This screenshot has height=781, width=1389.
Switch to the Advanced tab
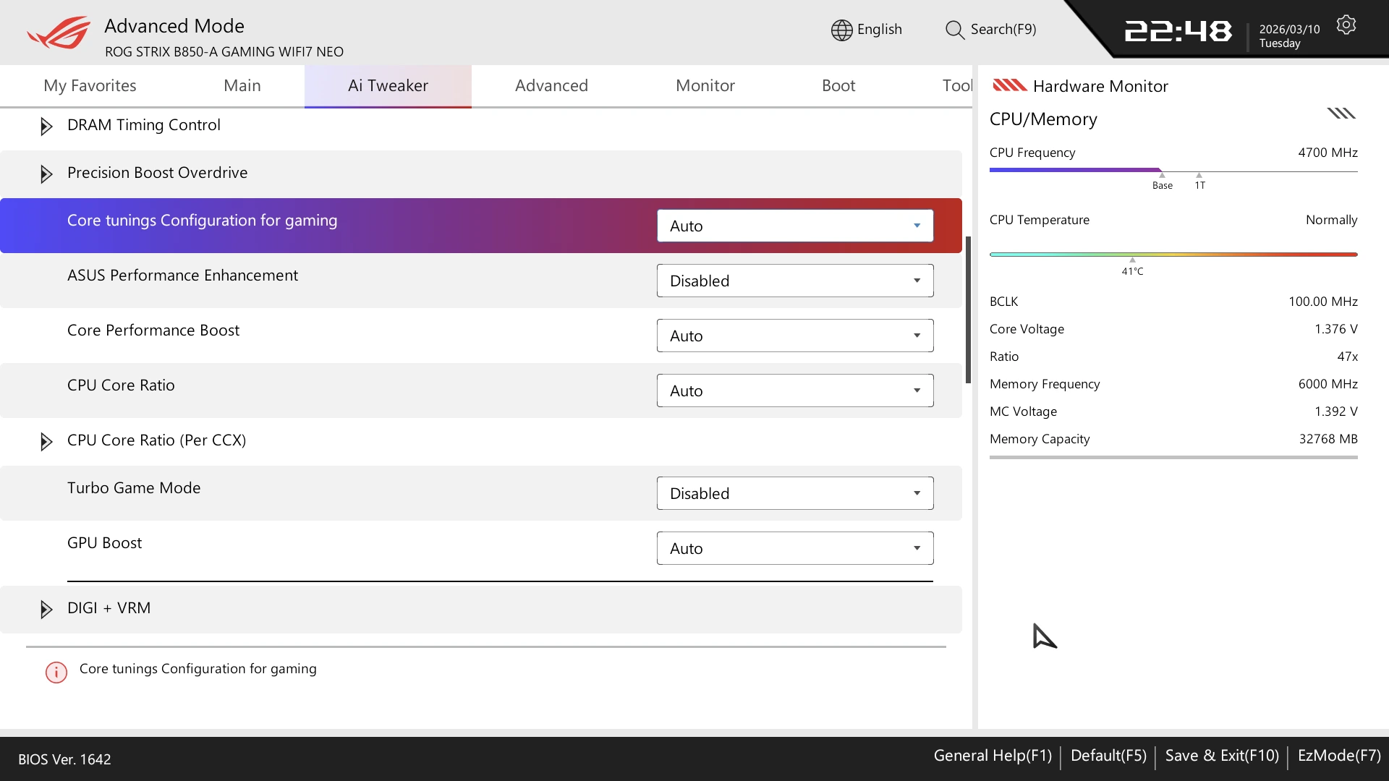(551, 85)
